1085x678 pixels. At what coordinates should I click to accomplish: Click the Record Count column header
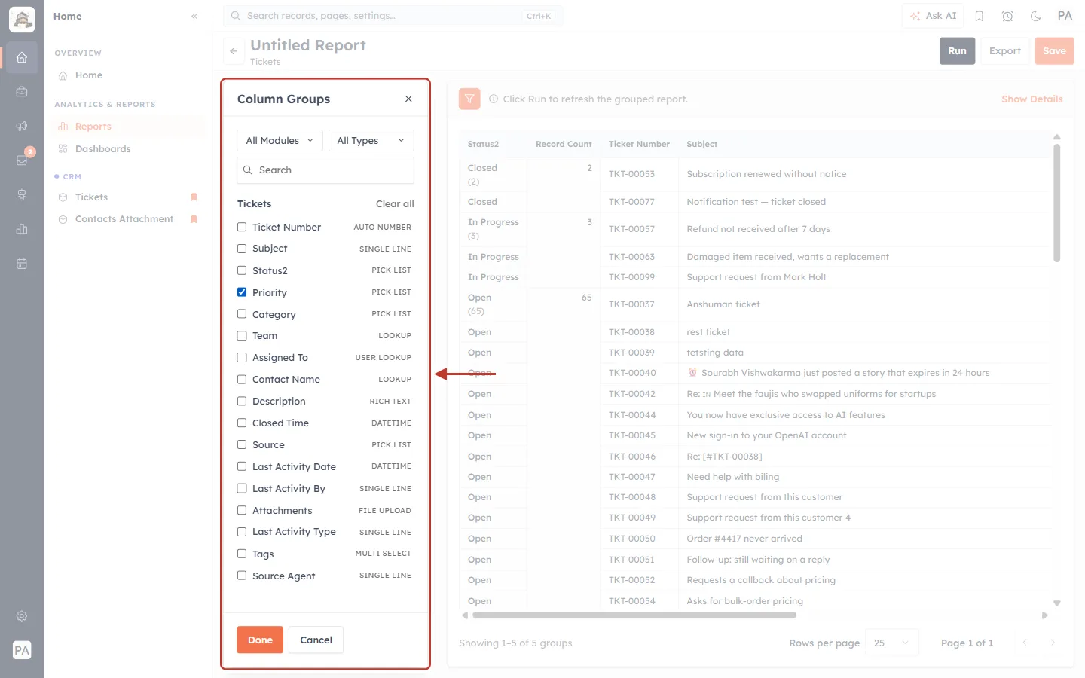pos(564,144)
